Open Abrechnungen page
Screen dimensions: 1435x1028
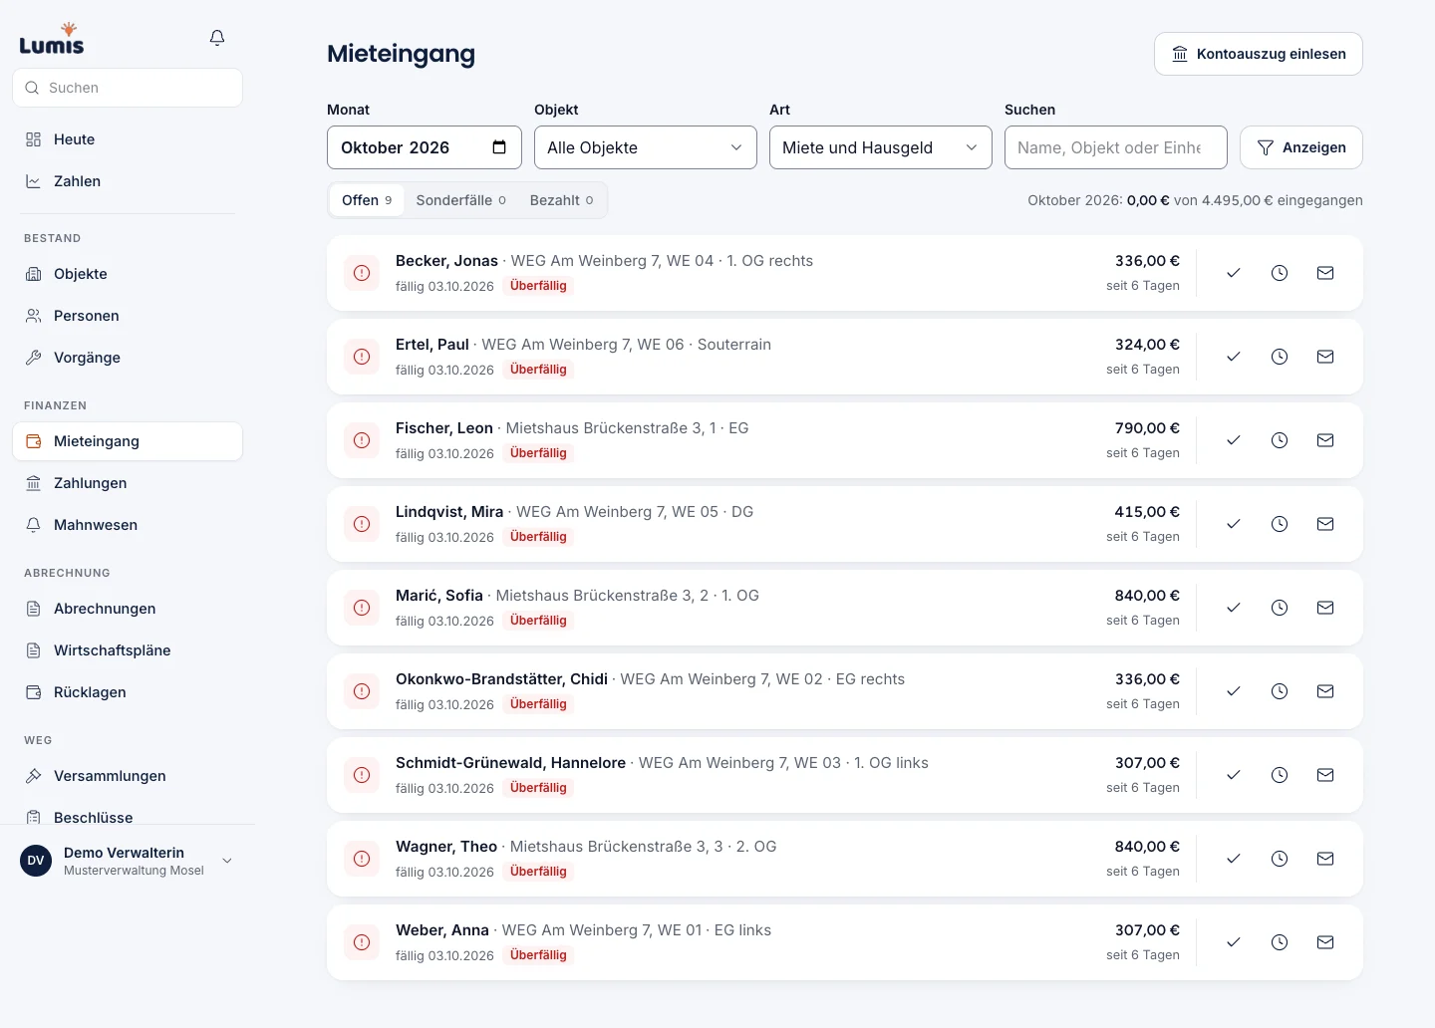click(x=128, y=609)
